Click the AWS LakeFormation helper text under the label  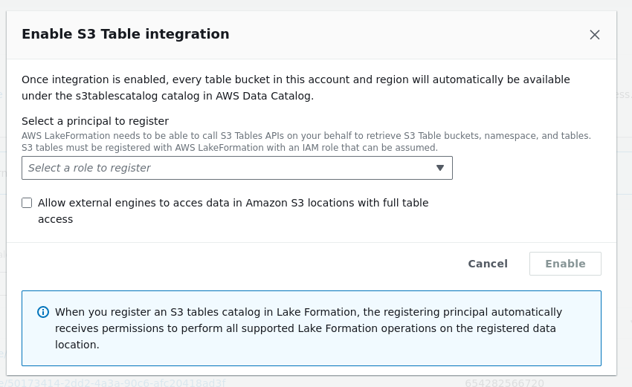tap(306, 135)
